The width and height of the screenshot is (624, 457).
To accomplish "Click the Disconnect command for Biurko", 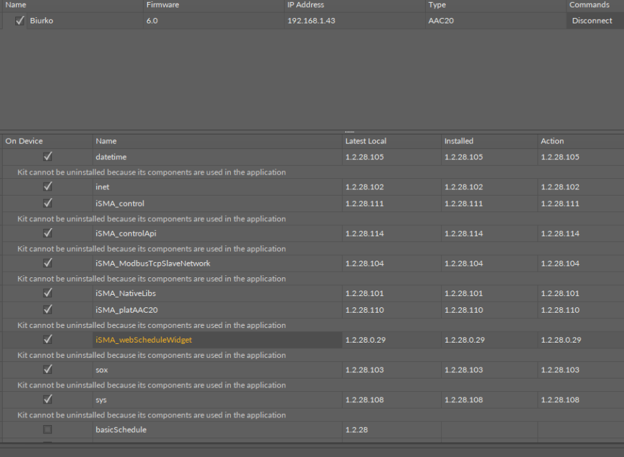I will [x=591, y=21].
